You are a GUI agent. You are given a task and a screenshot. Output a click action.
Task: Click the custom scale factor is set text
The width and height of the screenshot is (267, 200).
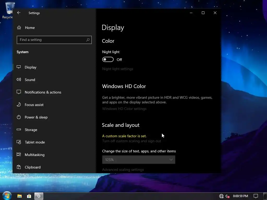(x=124, y=136)
